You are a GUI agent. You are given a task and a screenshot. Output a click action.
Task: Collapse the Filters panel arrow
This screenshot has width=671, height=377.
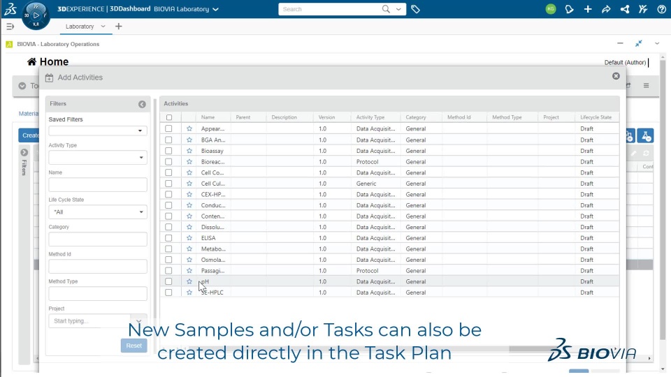coord(142,104)
